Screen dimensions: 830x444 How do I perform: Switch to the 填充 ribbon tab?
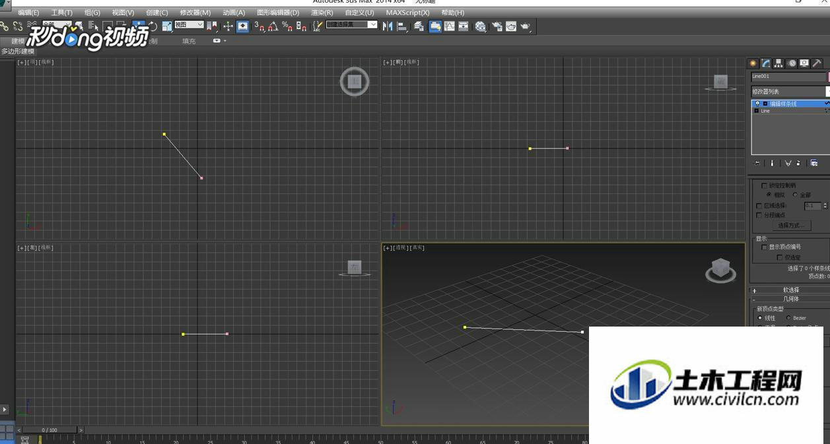[189, 41]
